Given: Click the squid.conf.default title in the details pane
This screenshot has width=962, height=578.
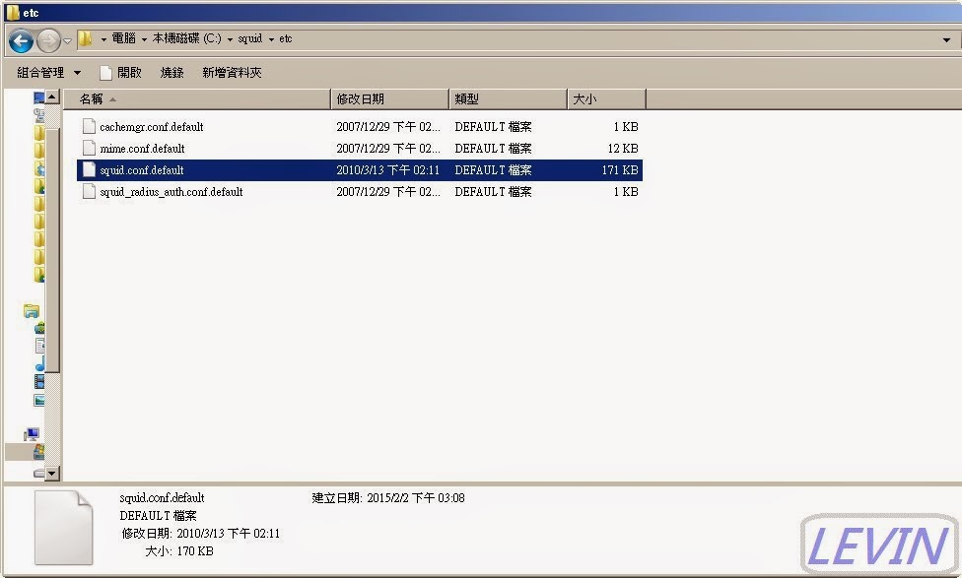Looking at the screenshot, I should 162,497.
